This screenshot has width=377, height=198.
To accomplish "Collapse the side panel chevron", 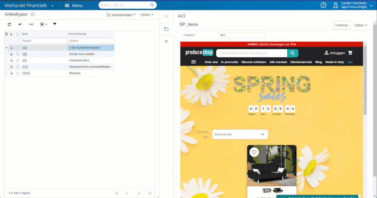I will click(166, 16).
